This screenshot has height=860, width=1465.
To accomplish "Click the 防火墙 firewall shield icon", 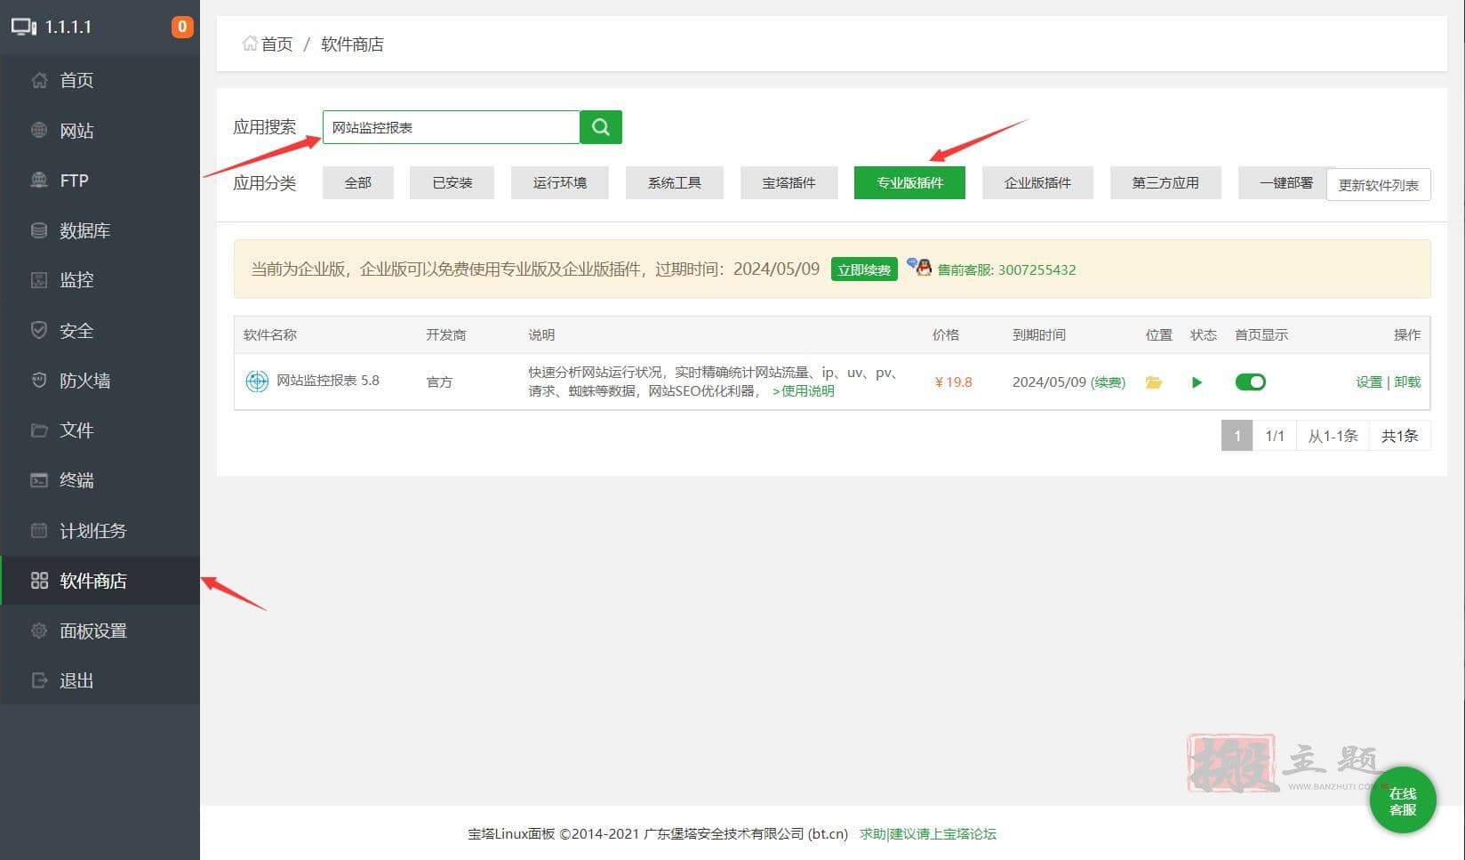I will [39, 380].
